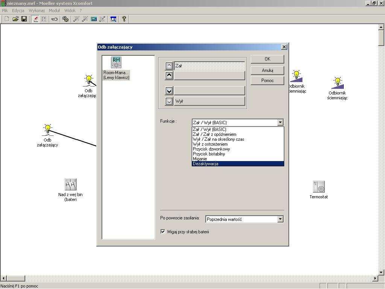Toggle Migaj przy słabej baterii checkbox
This screenshot has height=289, width=385.
tap(162, 231)
